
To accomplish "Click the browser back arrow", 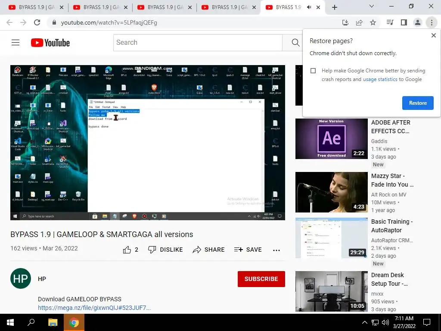I will (x=9, y=22).
